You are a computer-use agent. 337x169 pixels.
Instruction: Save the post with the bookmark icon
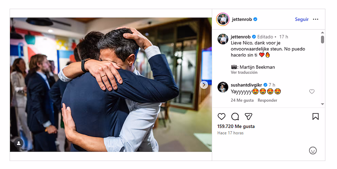point(315,117)
